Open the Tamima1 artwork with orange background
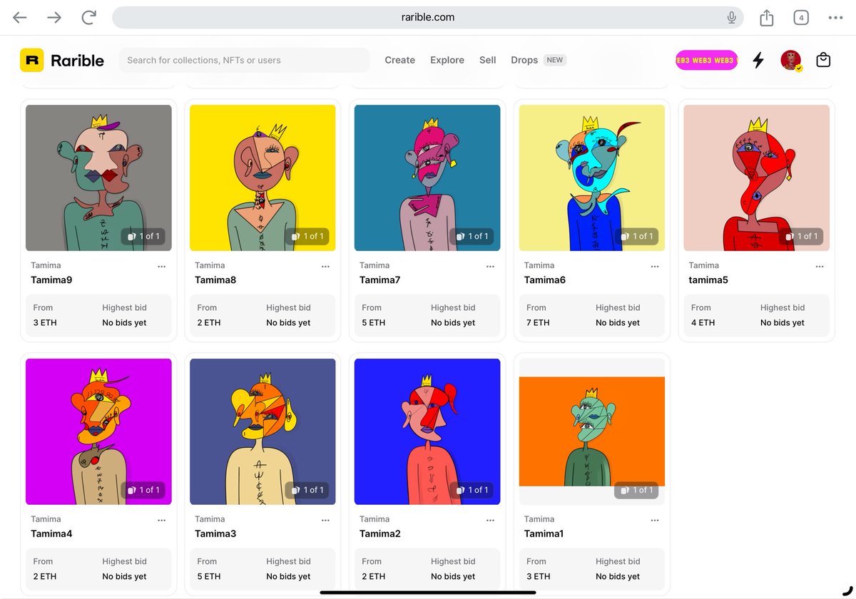Image resolution: width=856 pixels, height=599 pixels. click(592, 431)
